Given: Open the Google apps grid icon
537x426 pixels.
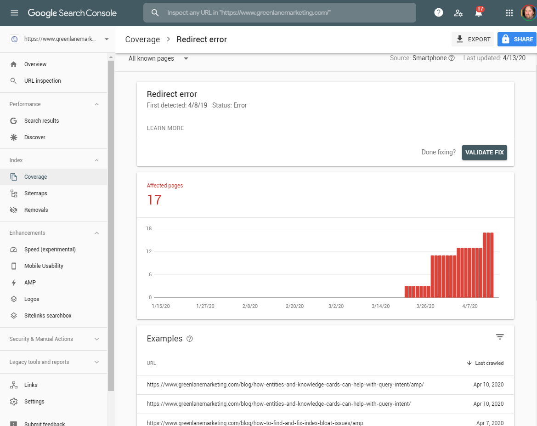Looking at the screenshot, I should pos(509,13).
